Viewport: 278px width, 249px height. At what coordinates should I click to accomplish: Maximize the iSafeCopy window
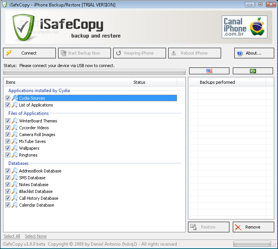(260, 5)
